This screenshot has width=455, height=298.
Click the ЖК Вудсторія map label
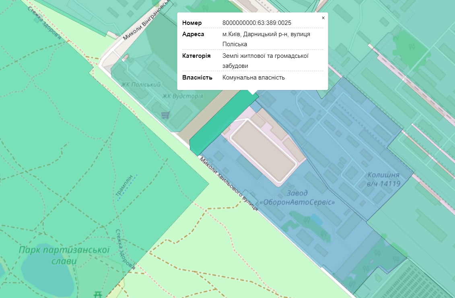tap(183, 96)
